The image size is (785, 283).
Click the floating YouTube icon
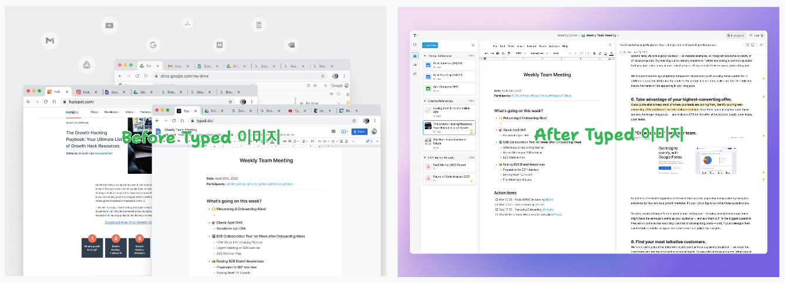[x=109, y=25]
